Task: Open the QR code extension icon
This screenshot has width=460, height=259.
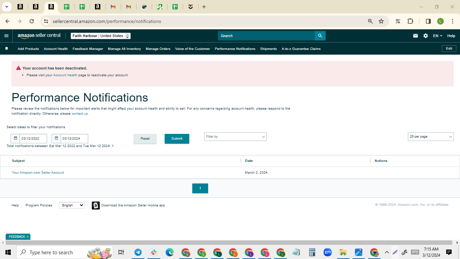Action: point(398,21)
